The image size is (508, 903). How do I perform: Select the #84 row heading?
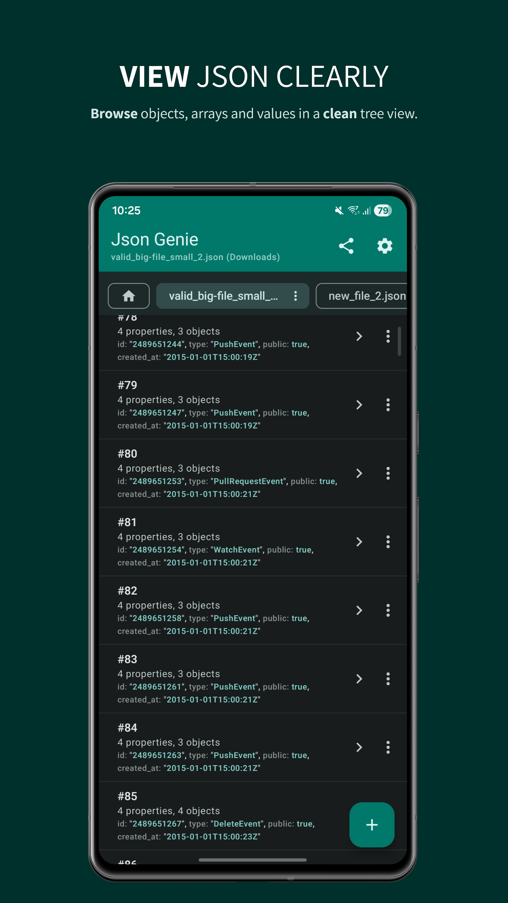127,728
